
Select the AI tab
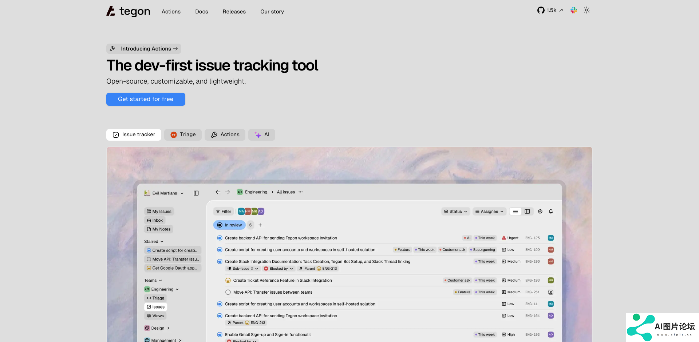(x=262, y=135)
